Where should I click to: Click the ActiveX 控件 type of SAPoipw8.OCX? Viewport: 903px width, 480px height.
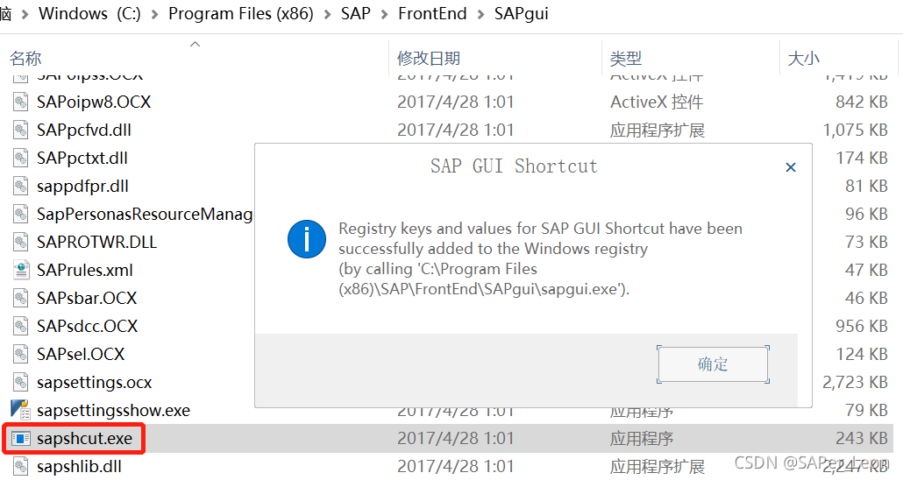657,102
